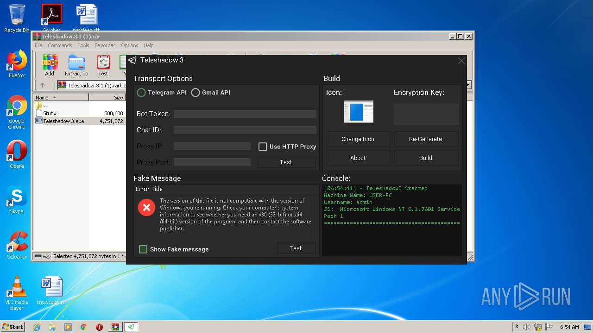593x333 pixels.
Task: Click the Proxy Port input field
Action: (212, 162)
